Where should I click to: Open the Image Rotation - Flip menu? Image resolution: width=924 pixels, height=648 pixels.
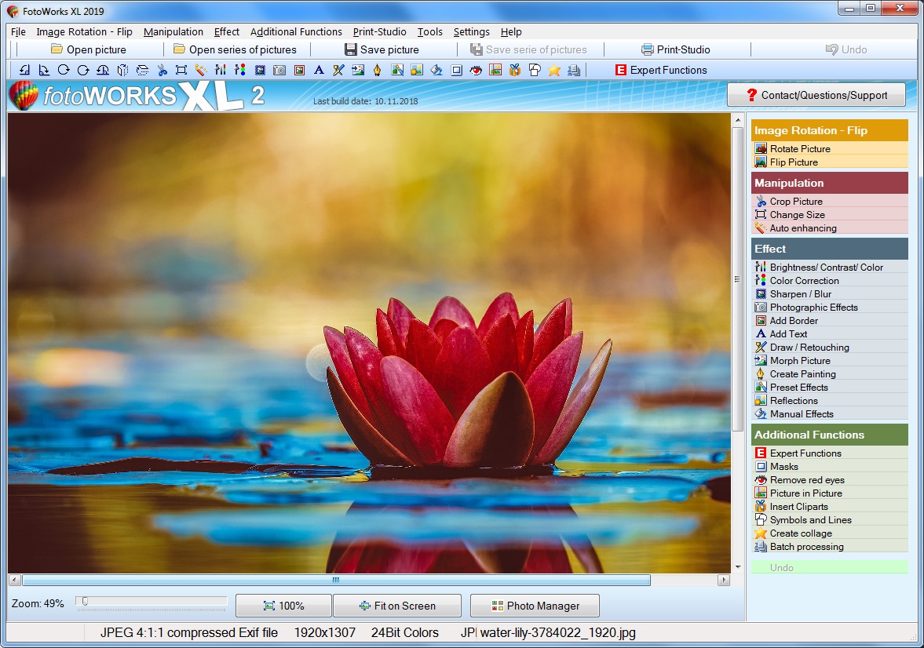[x=84, y=31]
